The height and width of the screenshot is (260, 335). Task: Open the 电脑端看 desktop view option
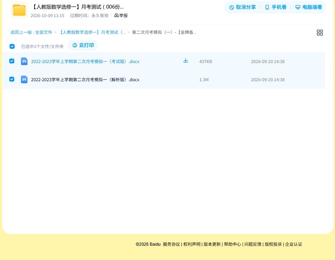(x=309, y=7)
